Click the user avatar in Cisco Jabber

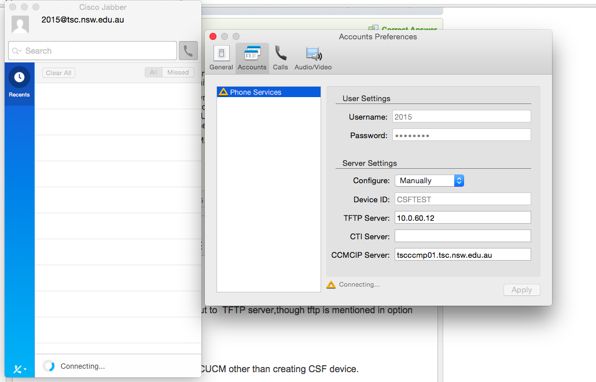(x=20, y=24)
